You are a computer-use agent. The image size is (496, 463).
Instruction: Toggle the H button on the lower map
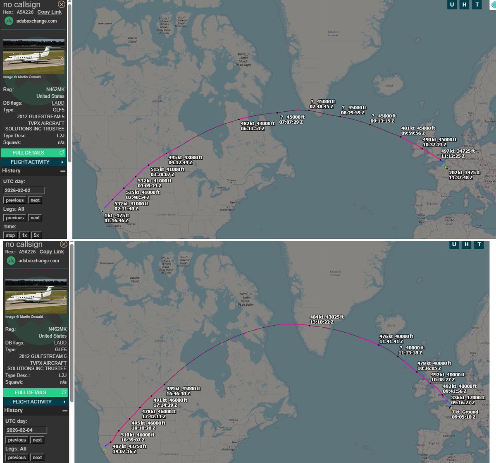pos(467,244)
